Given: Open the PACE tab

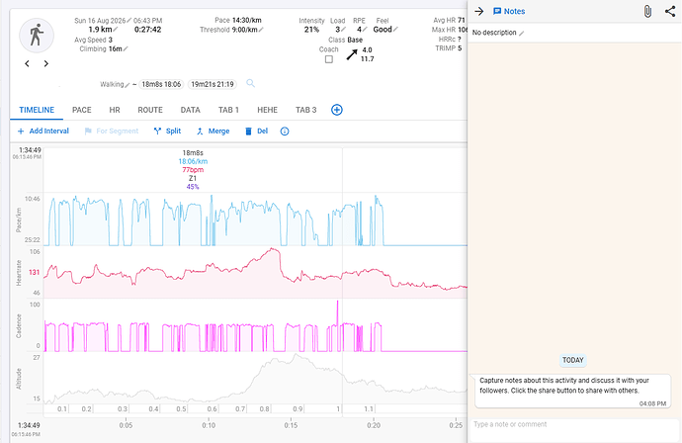Looking at the screenshot, I should tap(82, 110).
